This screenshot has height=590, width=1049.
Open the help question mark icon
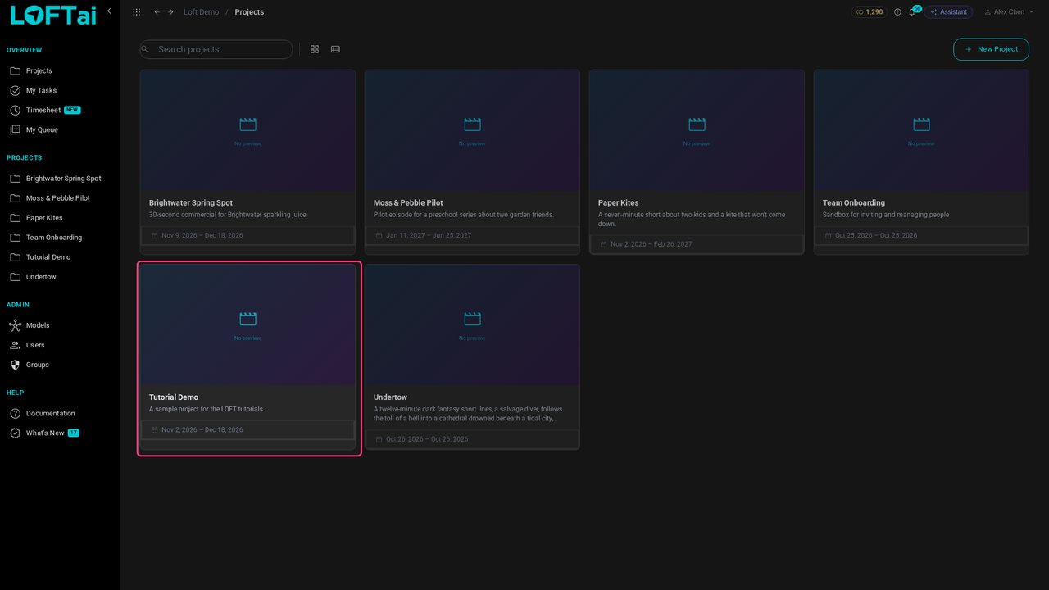click(897, 12)
